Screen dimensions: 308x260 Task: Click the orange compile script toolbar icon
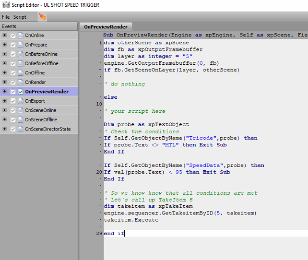[x=42, y=17]
